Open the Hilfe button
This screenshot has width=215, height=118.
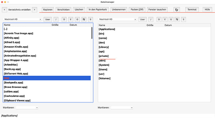(x=207, y=10)
